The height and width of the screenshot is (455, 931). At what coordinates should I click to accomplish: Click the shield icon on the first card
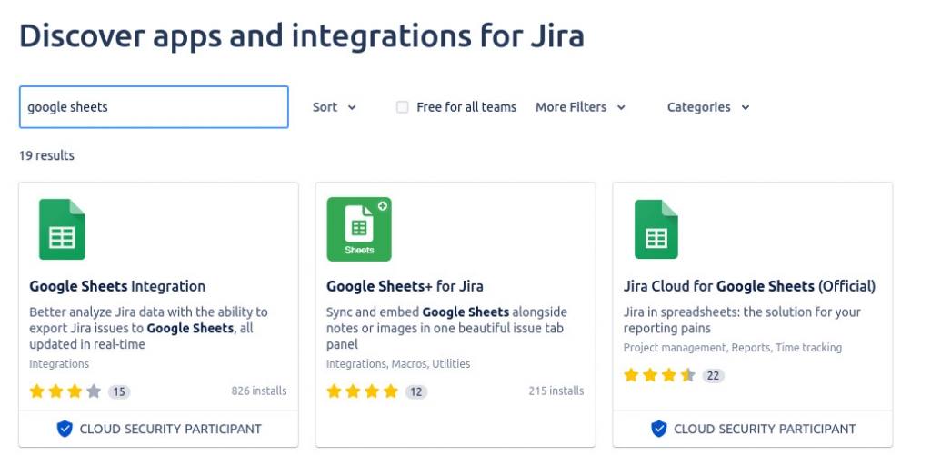(65, 429)
